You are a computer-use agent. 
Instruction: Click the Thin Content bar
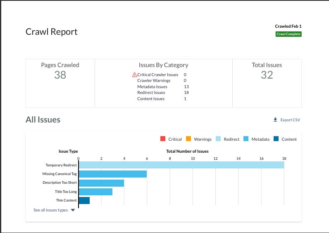84,200
